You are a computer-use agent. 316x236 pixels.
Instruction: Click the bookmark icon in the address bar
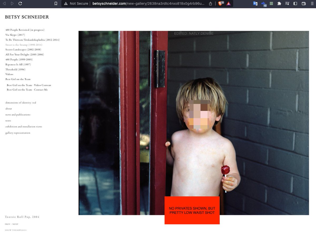[x=56, y=4]
